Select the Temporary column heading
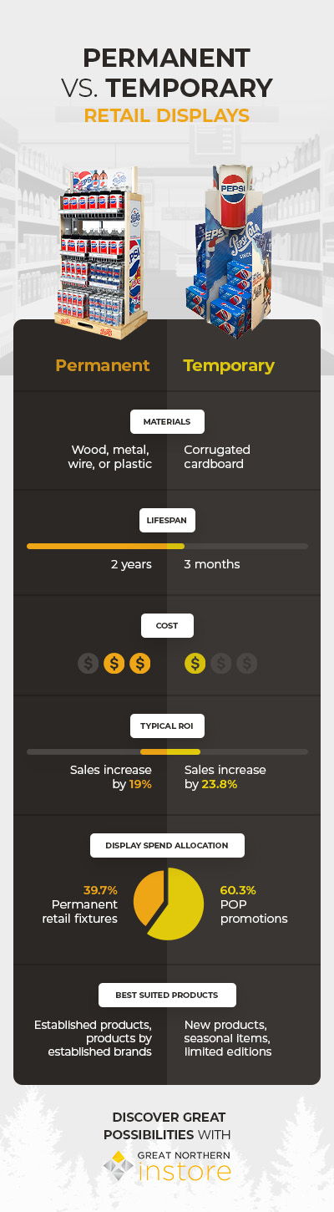334x1212 pixels. tap(229, 365)
